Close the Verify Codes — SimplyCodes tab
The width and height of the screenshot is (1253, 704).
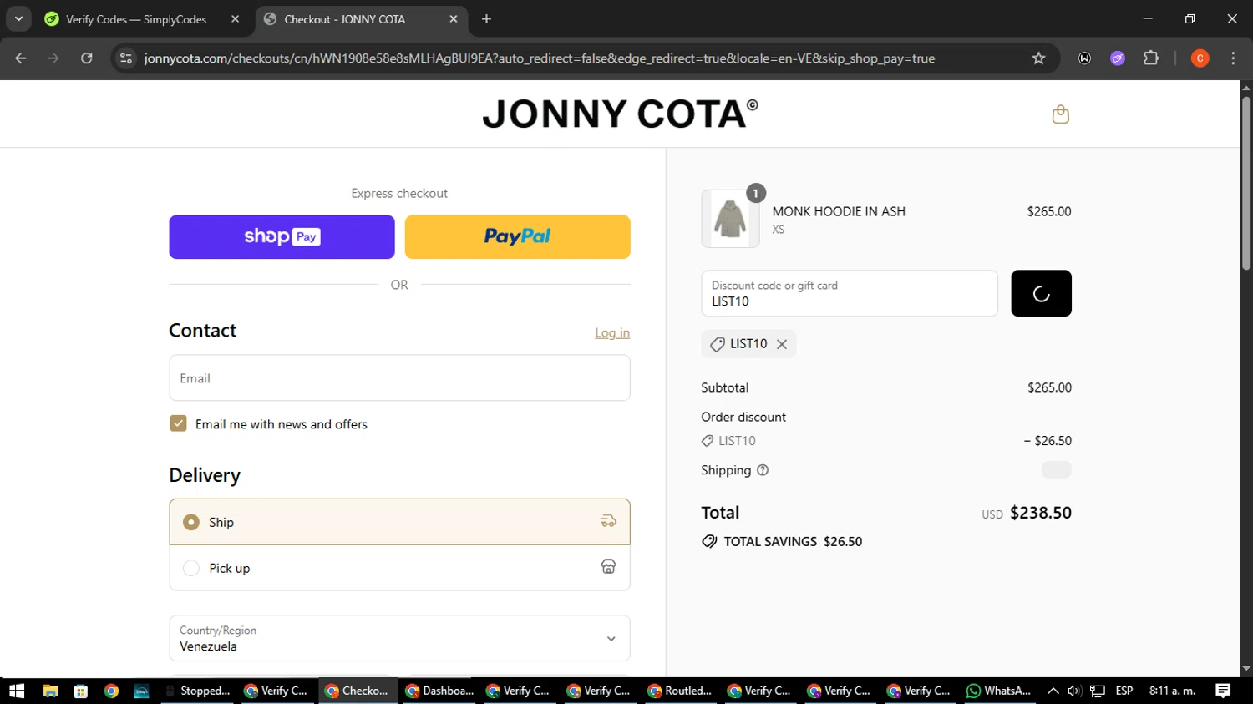click(235, 19)
